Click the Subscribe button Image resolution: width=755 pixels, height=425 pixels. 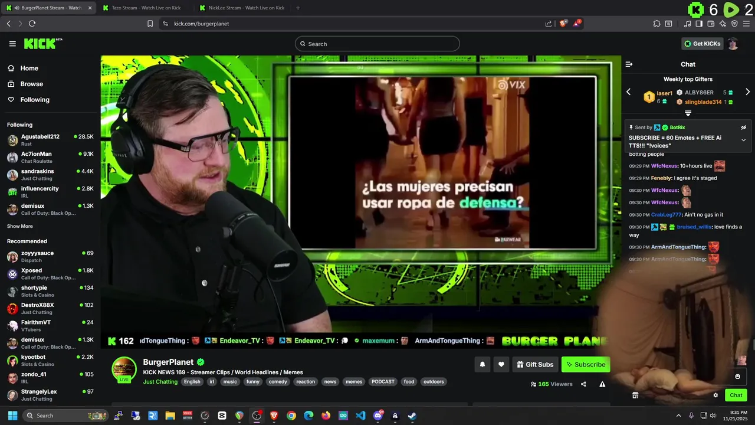coord(586,365)
